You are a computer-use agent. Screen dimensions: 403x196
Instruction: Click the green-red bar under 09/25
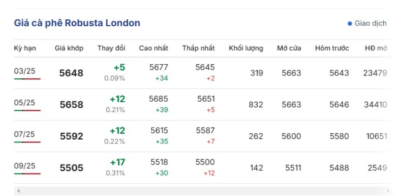pyautogui.click(x=27, y=173)
